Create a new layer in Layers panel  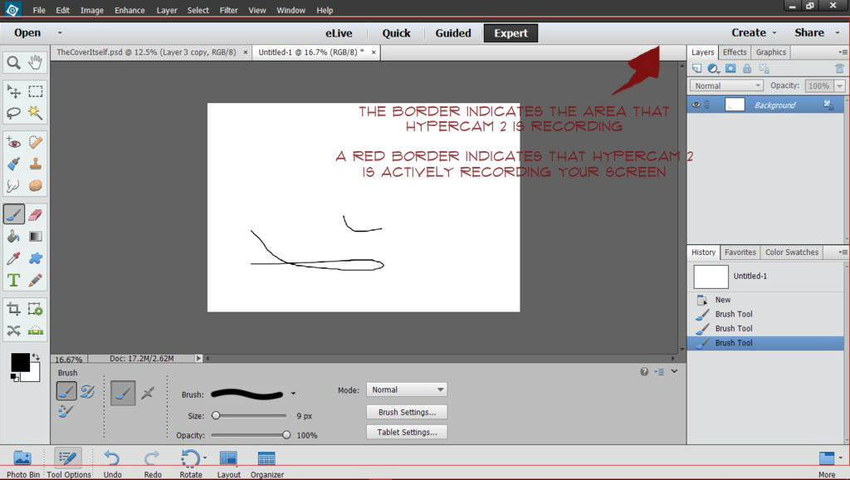(696, 68)
